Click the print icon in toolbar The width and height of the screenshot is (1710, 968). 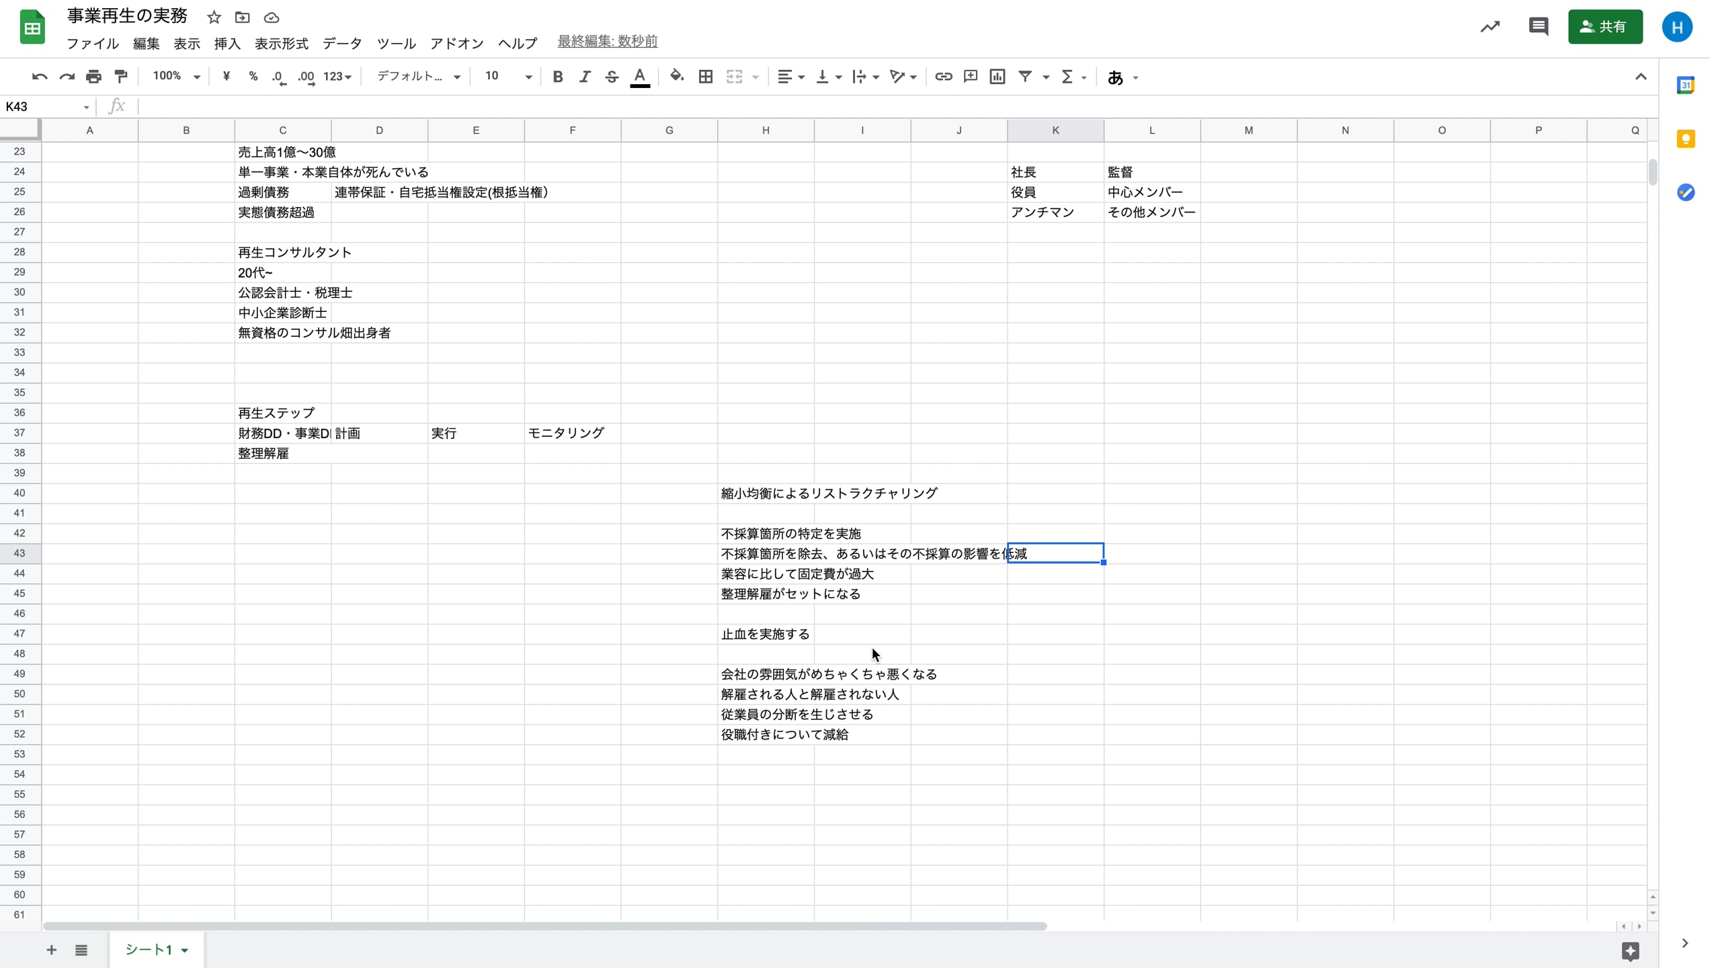click(x=93, y=77)
